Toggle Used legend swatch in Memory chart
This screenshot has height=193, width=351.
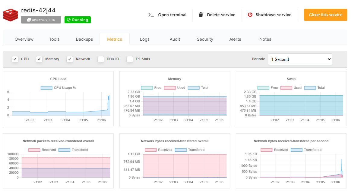pyautogui.click(x=170, y=88)
